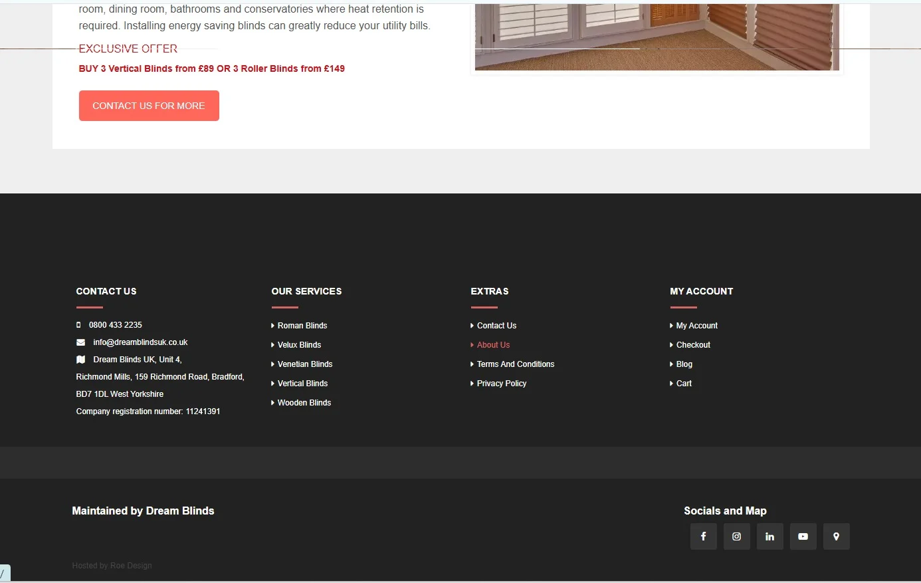Click the envelope icon beside the email address
Image resolution: width=921 pixels, height=583 pixels.
81,342
